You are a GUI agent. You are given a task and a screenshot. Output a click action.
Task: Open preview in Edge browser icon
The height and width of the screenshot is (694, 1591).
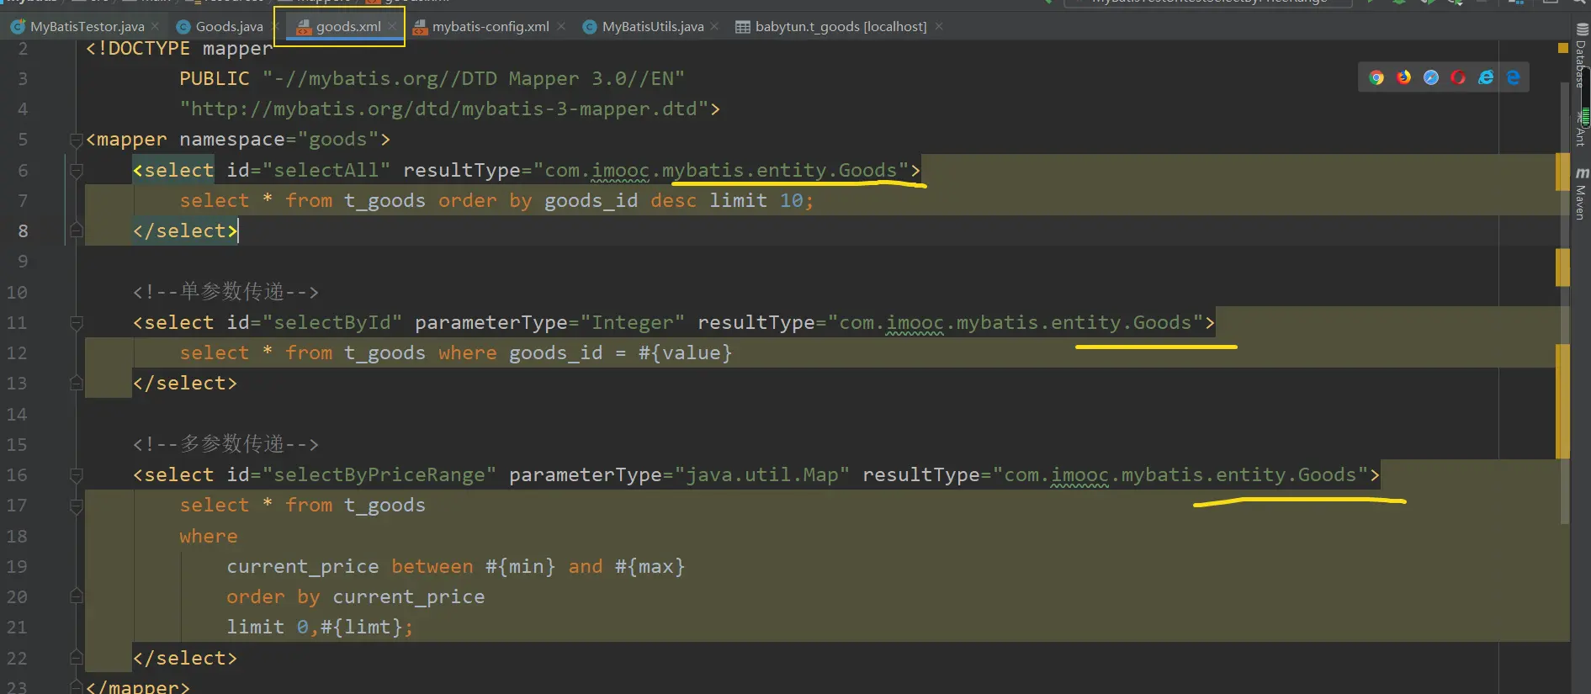[1514, 77]
